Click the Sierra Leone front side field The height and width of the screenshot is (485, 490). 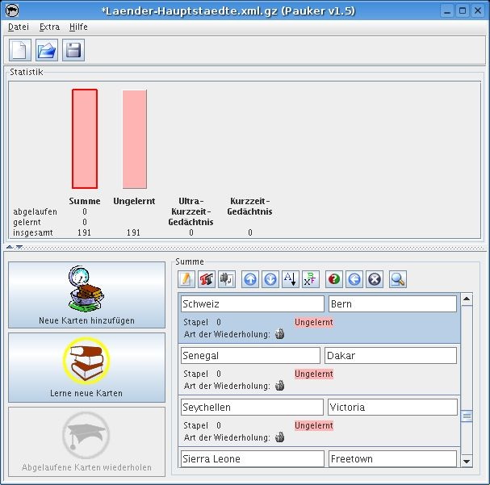click(252, 458)
